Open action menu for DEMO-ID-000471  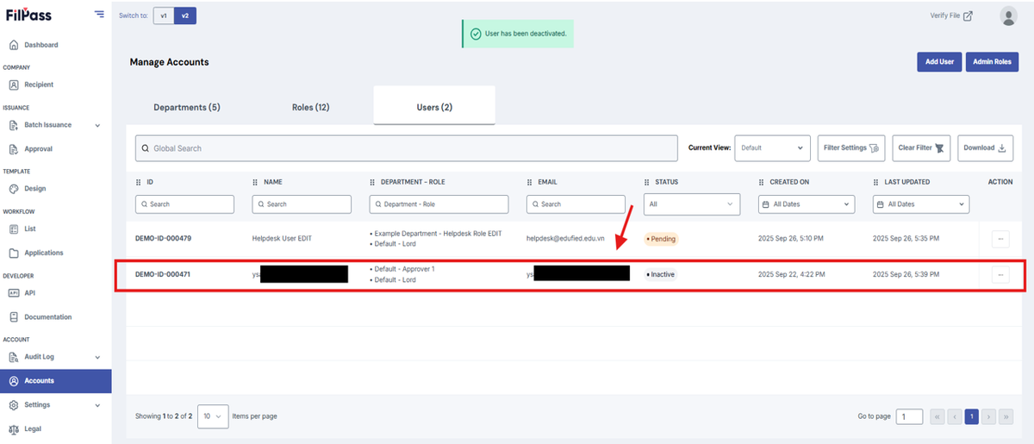1000,274
